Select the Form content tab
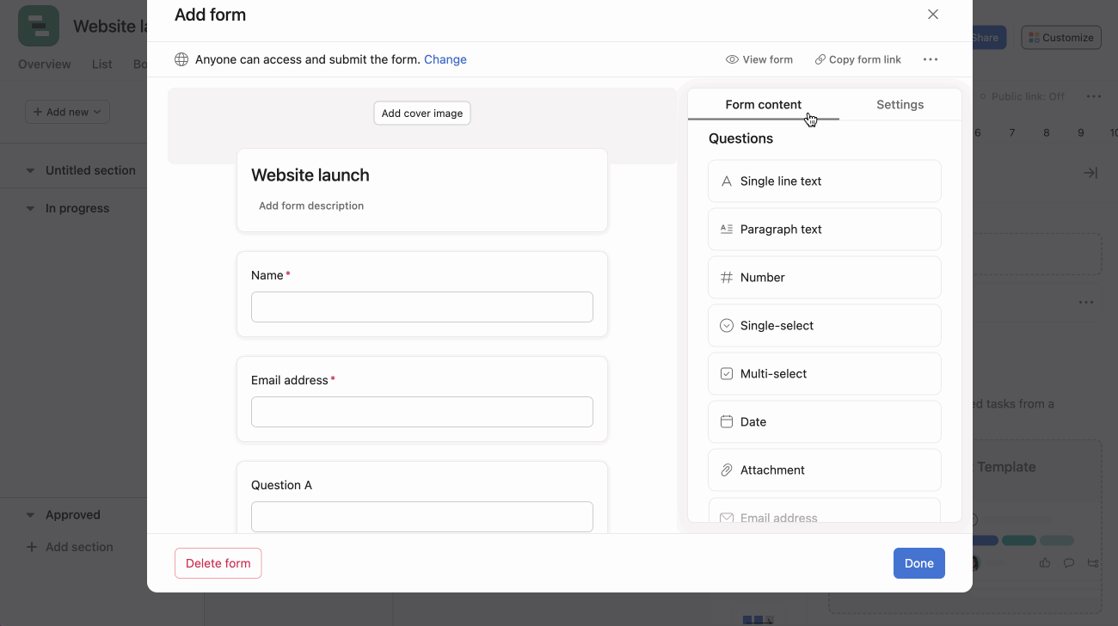Image resolution: width=1118 pixels, height=626 pixels. tap(763, 105)
